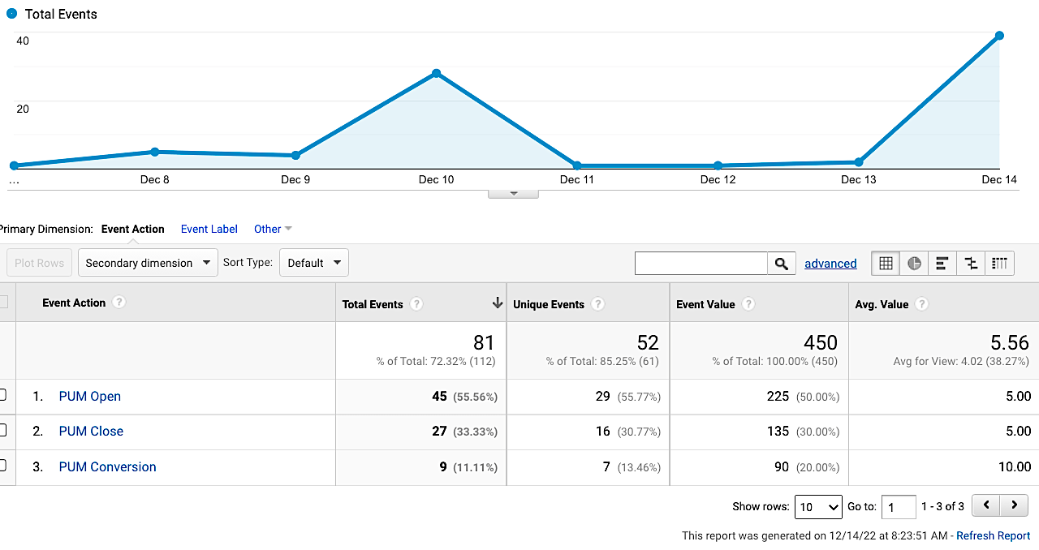This screenshot has width=1039, height=550.
Task: Switch primary dimension to Event Label
Action: coord(209,229)
